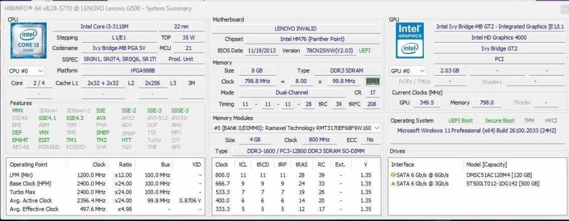
Task: Click the CR 1T field
Action: pyautogui.click(x=372, y=93)
